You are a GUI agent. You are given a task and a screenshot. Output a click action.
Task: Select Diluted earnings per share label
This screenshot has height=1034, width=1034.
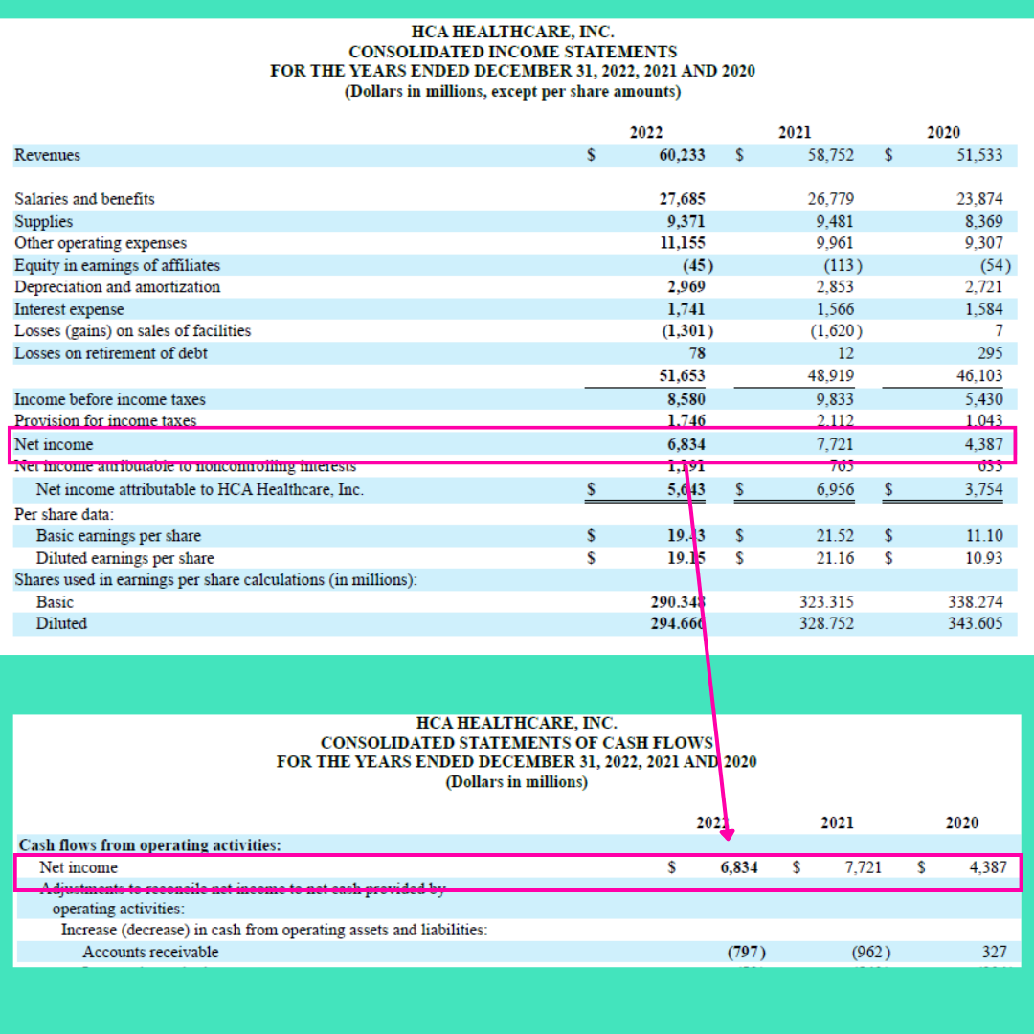[125, 558]
